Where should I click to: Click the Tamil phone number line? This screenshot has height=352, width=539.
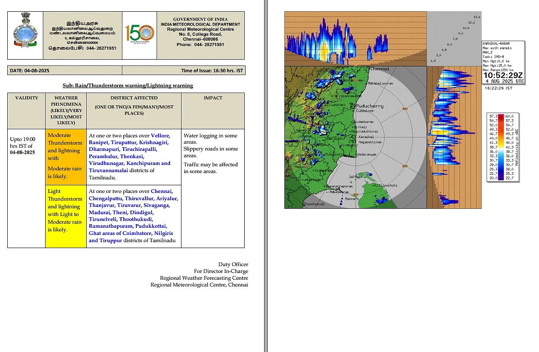pyautogui.click(x=83, y=48)
